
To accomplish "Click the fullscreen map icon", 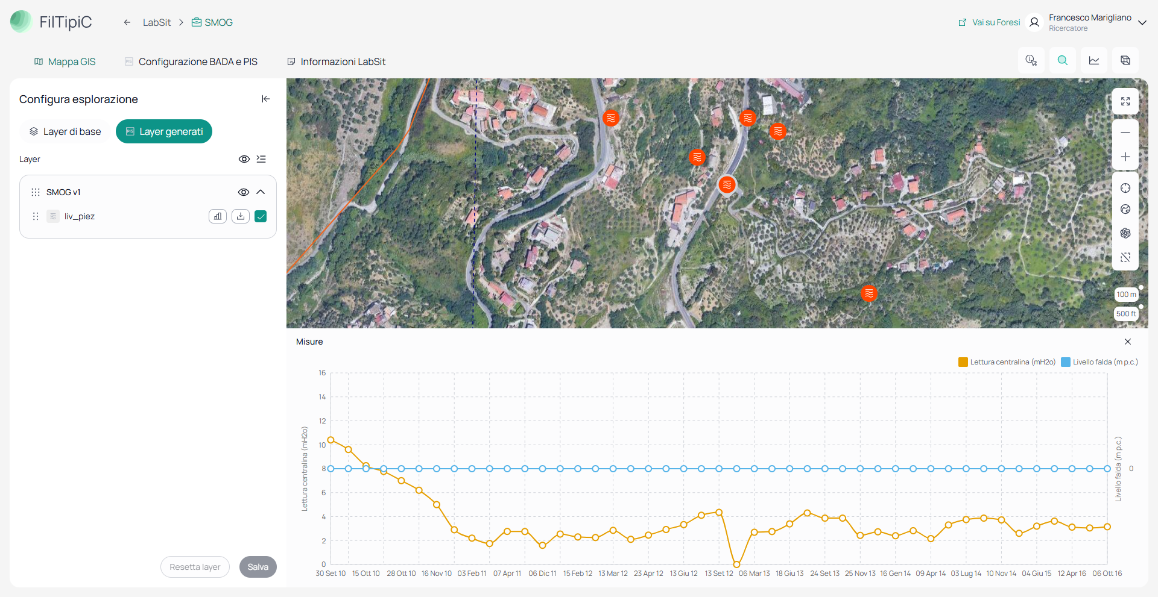I will click(x=1125, y=101).
